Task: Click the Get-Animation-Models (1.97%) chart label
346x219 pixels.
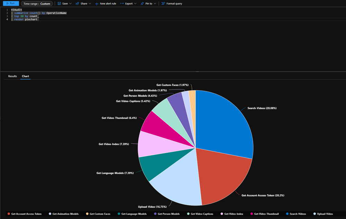Action: click(148, 90)
